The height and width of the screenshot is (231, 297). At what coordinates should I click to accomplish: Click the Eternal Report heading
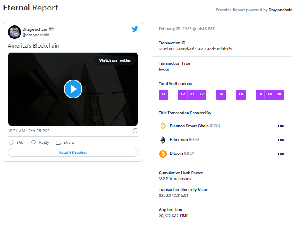click(30, 8)
